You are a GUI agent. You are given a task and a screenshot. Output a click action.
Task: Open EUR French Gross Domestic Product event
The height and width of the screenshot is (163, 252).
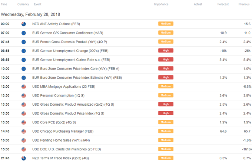coord(70,42)
